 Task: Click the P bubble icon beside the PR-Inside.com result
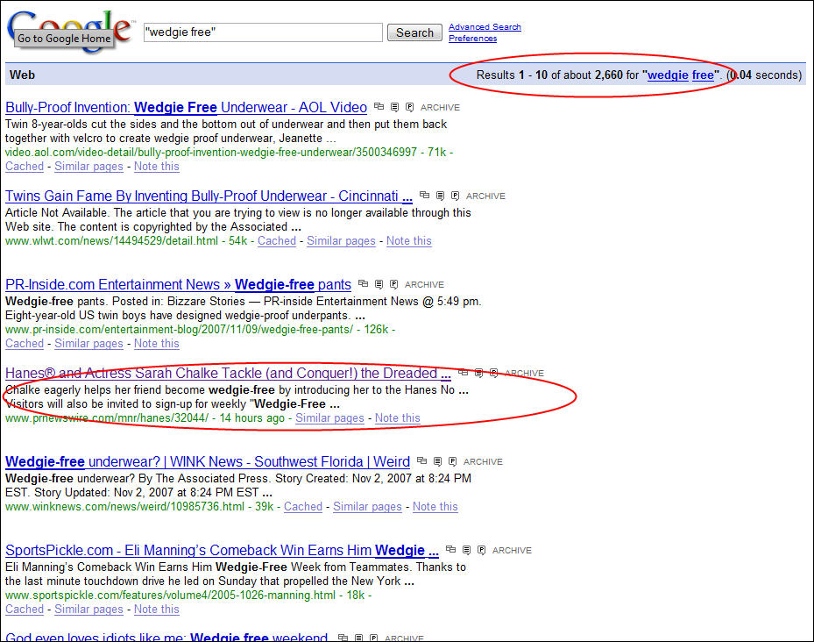[x=394, y=284]
